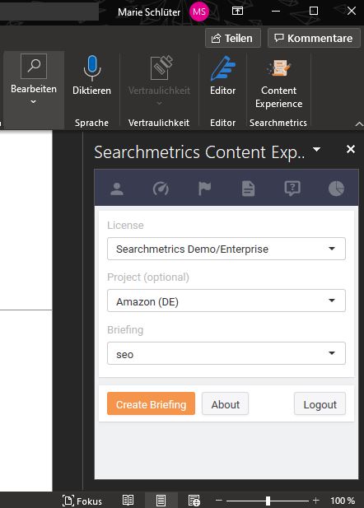Zoom out with the minus icon
364x508 pixels.
[x=219, y=501]
